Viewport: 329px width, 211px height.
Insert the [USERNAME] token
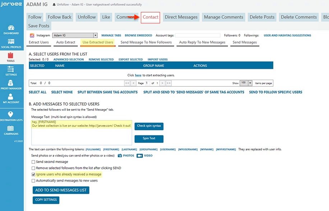(x=168, y=149)
